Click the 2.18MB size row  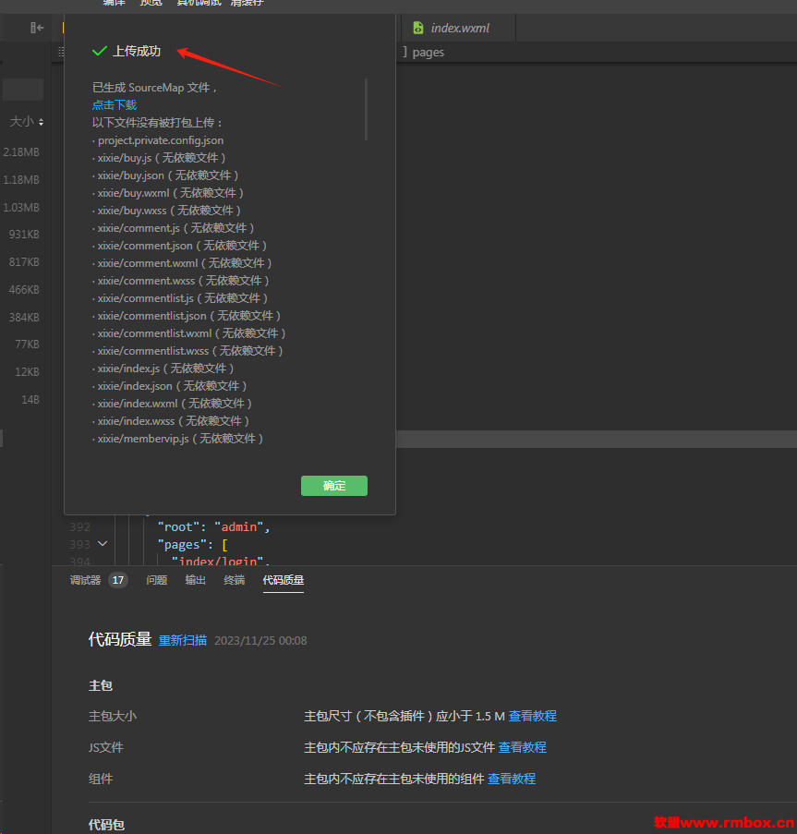21,152
